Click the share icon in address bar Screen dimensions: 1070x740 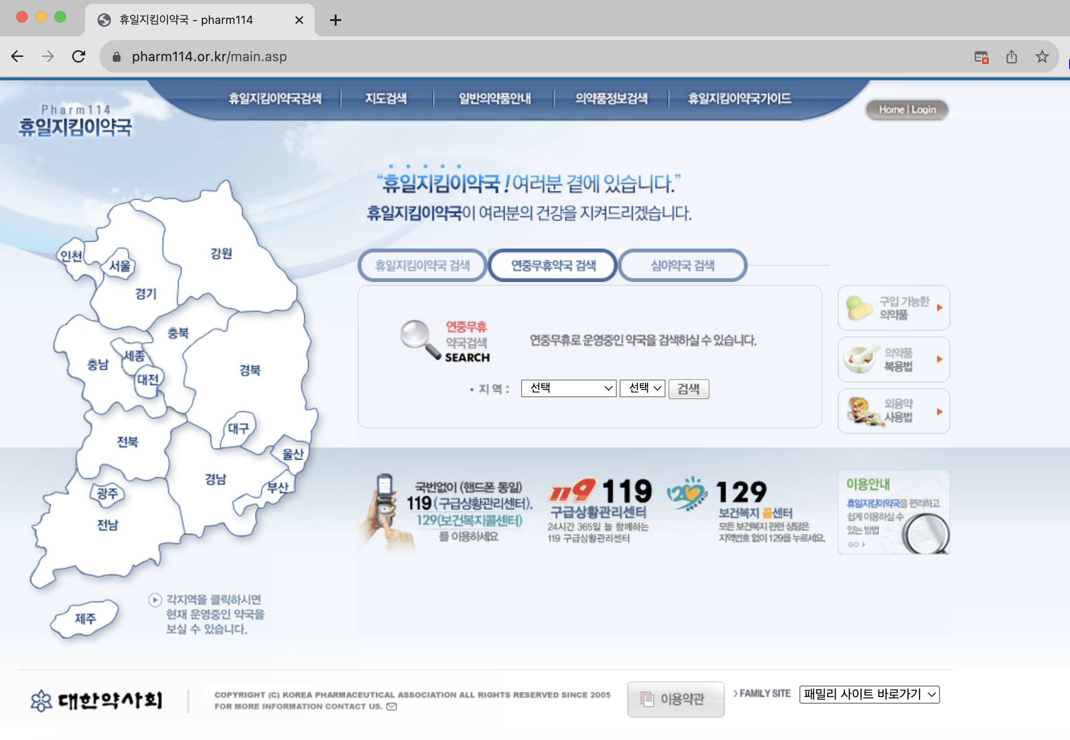pyautogui.click(x=1011, y=57)
